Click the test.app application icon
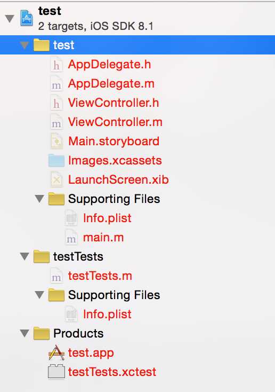The image size is (275, 392). click(x=56, y=353)
